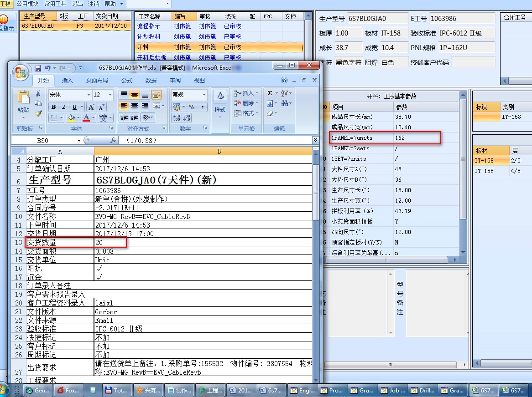This screenshot has width=532, height=397.
Task: Align text left
Action: [124, 106]
